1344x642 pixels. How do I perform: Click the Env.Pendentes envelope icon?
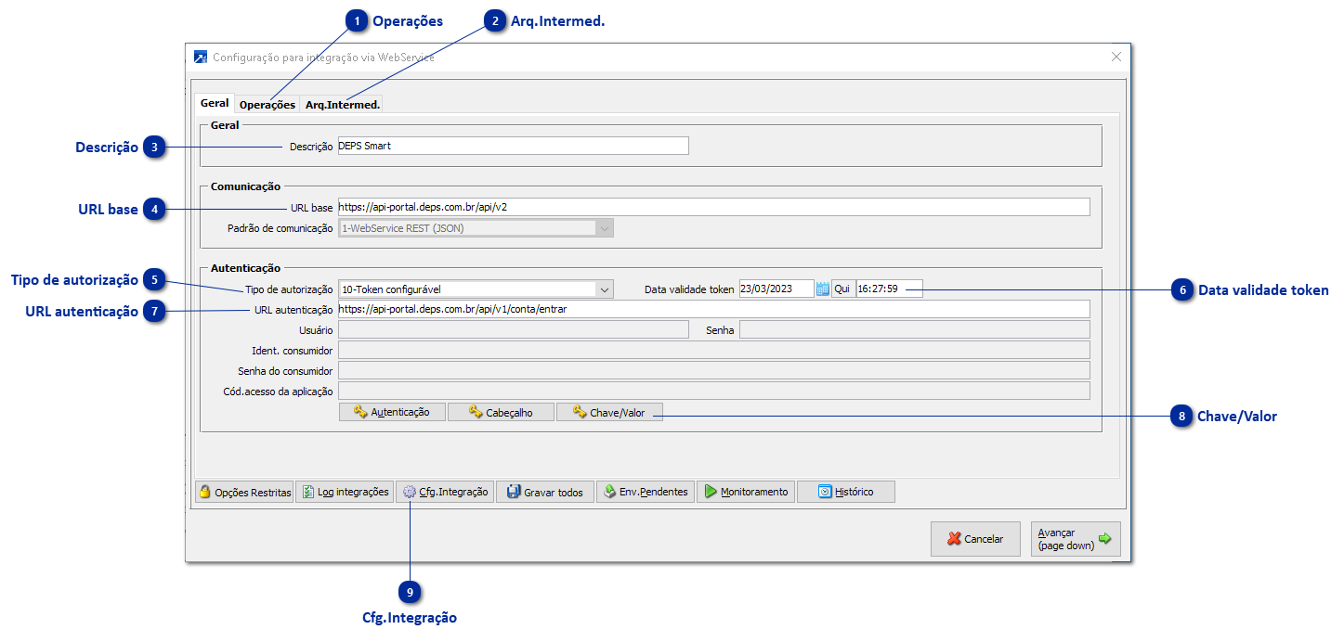tap(612, 491)
